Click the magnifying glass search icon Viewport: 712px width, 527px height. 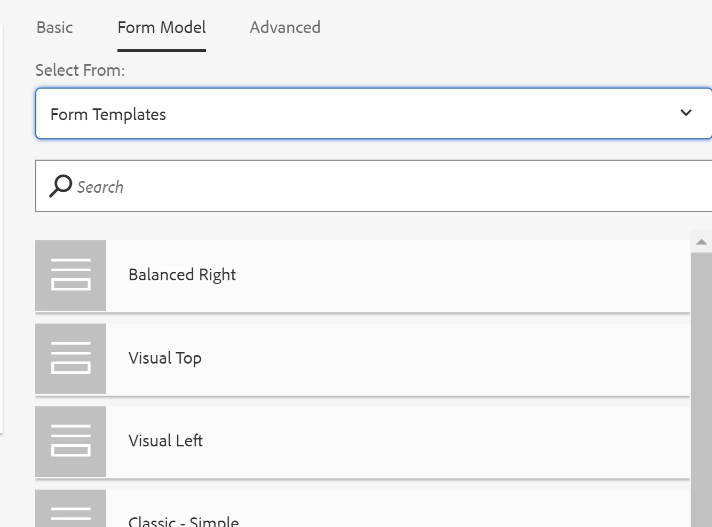60,186
